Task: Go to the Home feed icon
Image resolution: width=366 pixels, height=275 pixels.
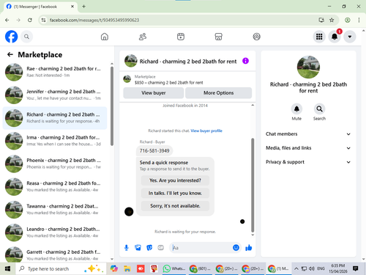Action: click(105, 37)
